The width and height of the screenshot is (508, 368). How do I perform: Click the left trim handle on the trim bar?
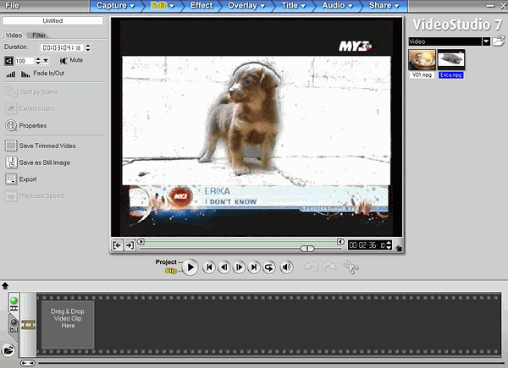click(x=141, y=241)
